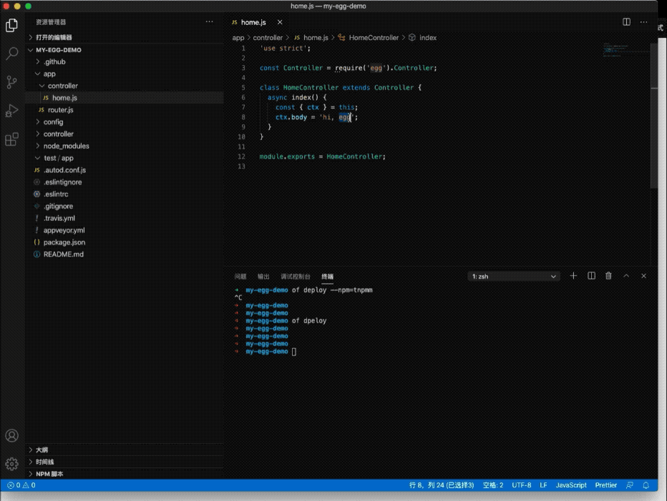Change encoding via UTF-8 status item

pos(522,485)
